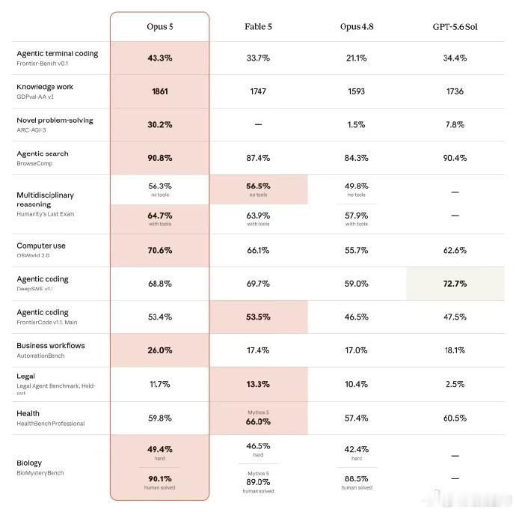The height and width of the screenshot is (512, 516).
Task: Click the 56.5% no tools cell
Action: tap(258, 189)
